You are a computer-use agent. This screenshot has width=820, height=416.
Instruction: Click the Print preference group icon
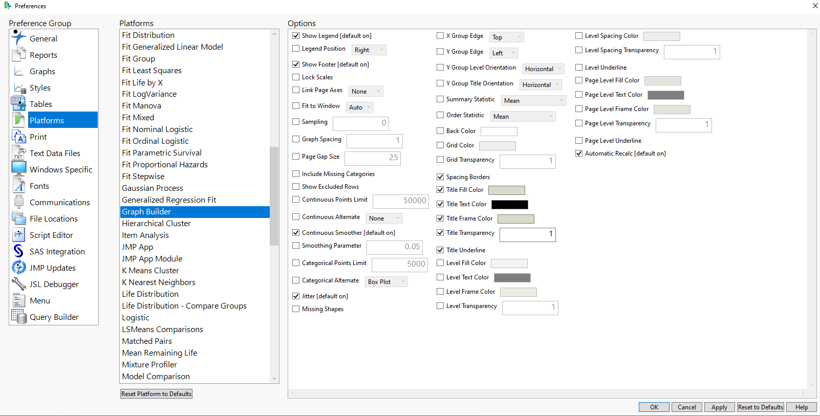[19, 137]
